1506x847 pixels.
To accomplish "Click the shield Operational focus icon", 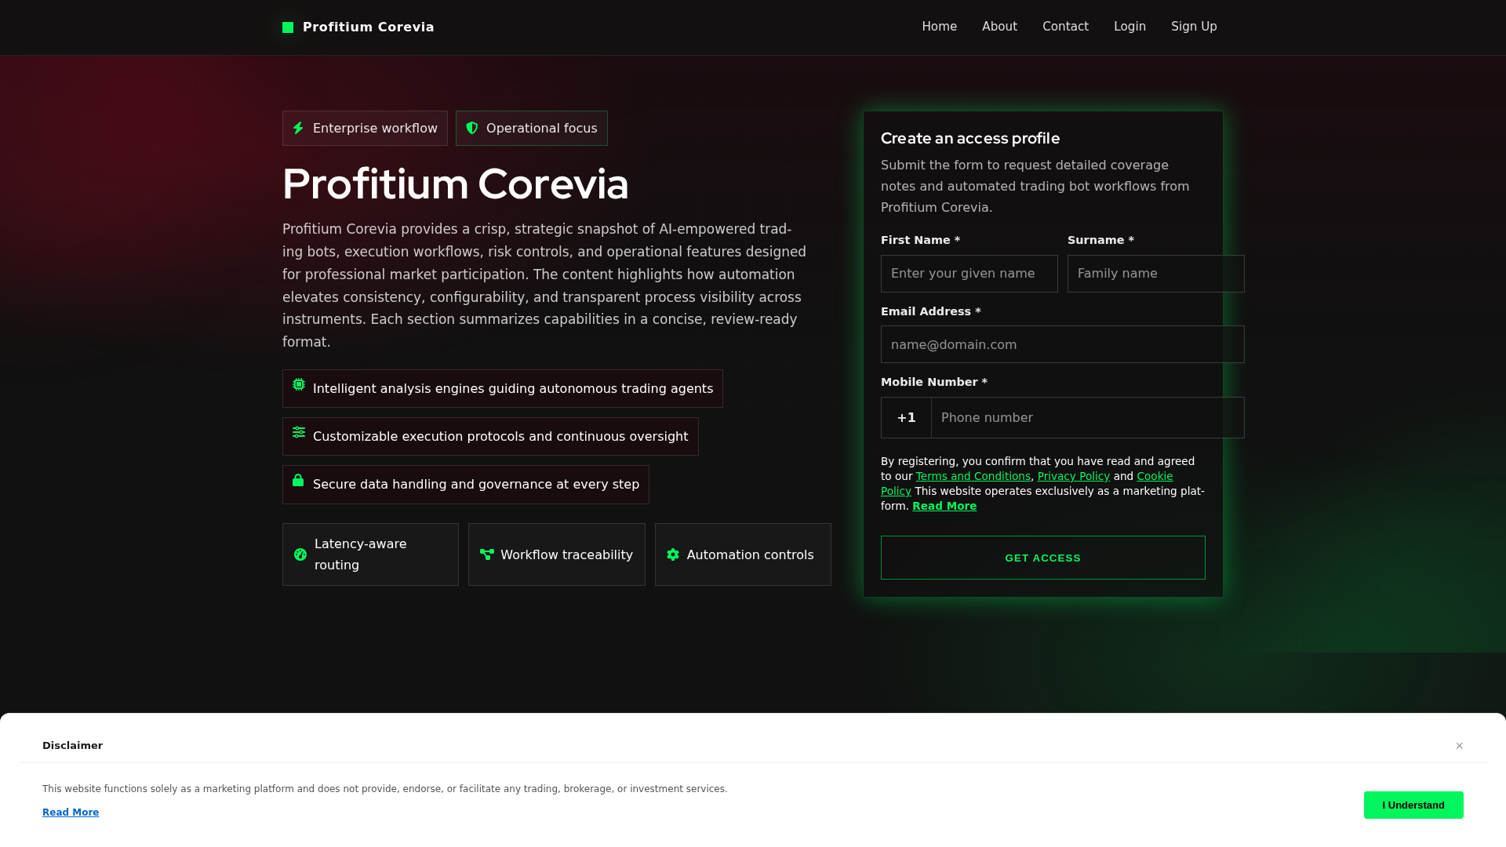I will click(x=472, y=128).
